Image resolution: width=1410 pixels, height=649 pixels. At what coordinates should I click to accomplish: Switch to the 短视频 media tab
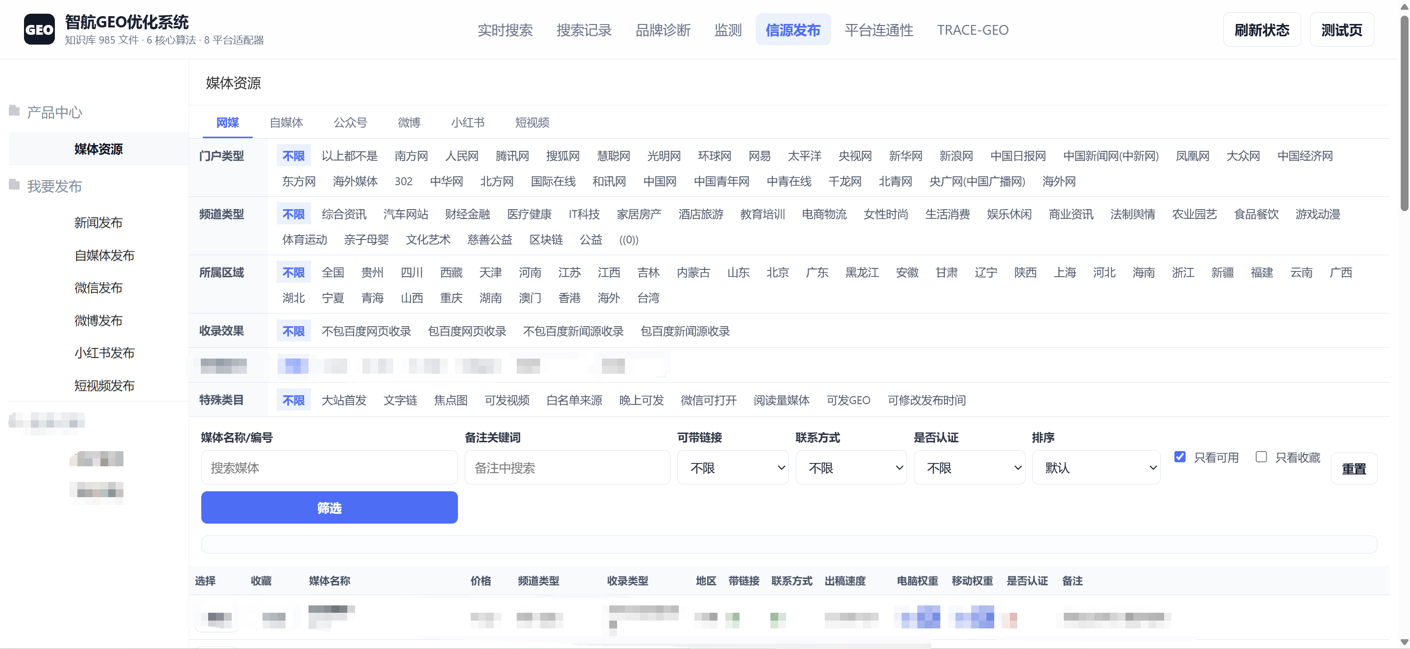click(x=531, y=122)
